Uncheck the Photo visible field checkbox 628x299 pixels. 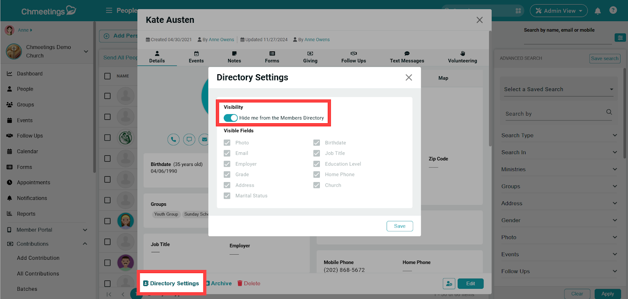(x=227, y=143)
